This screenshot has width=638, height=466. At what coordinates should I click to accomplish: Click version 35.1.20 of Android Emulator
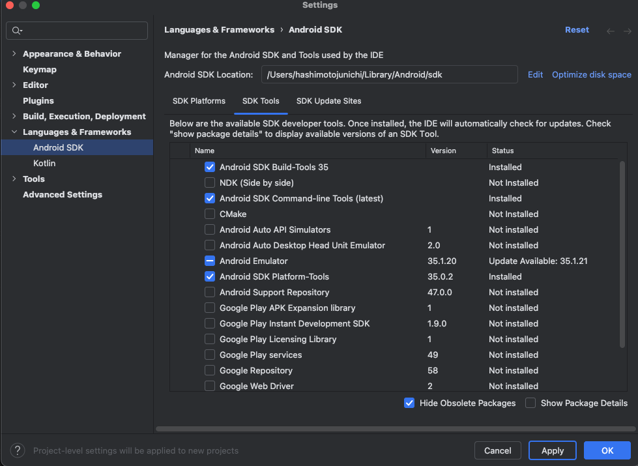[x=442, y=261]
